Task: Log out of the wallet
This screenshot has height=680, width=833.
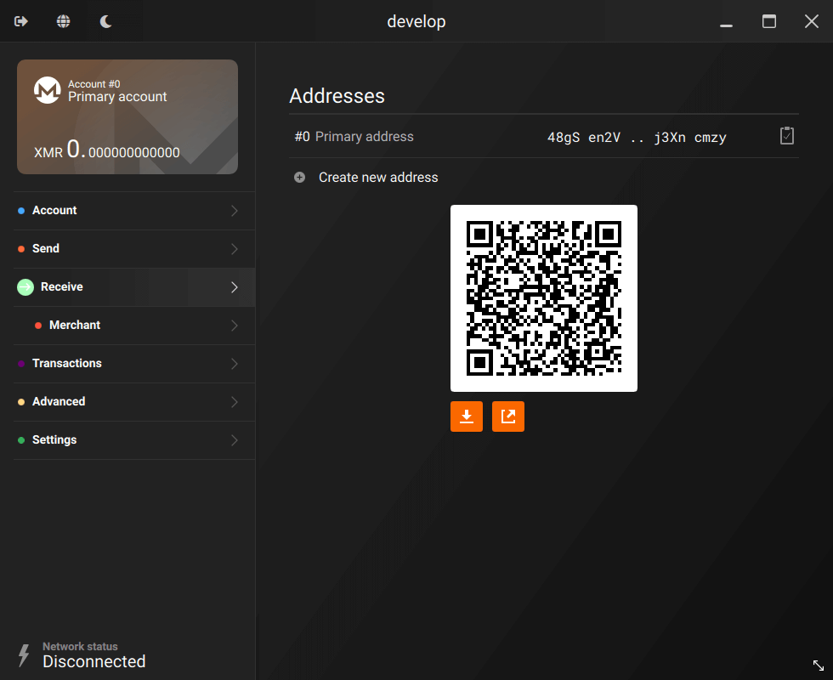Action: 20,21
